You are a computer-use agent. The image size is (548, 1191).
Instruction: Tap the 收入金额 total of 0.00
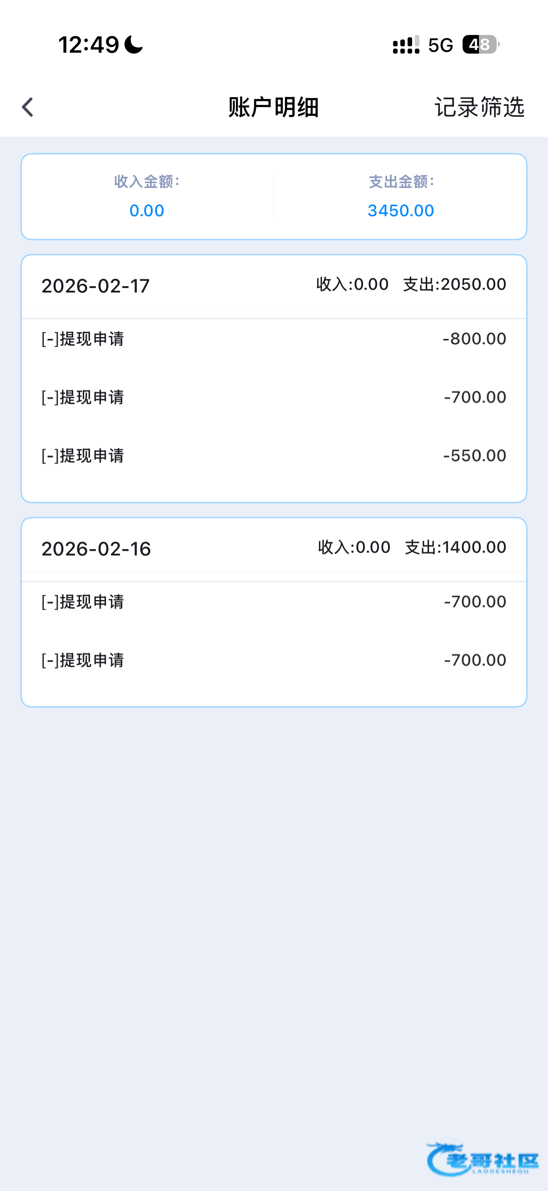[147, 210]
